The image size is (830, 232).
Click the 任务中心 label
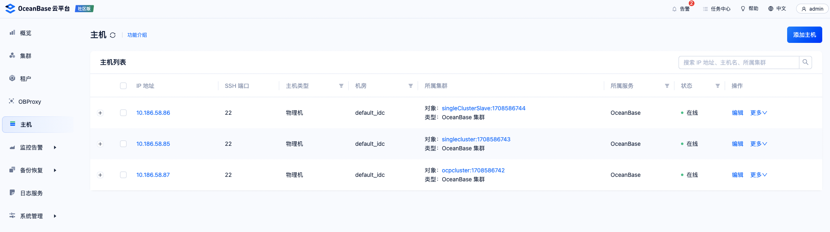tap(721, 9)
